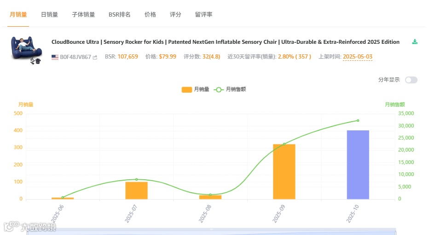Click the product thumbnail image
The width and height of the screenshot is (429, 235).
point(26,50)
